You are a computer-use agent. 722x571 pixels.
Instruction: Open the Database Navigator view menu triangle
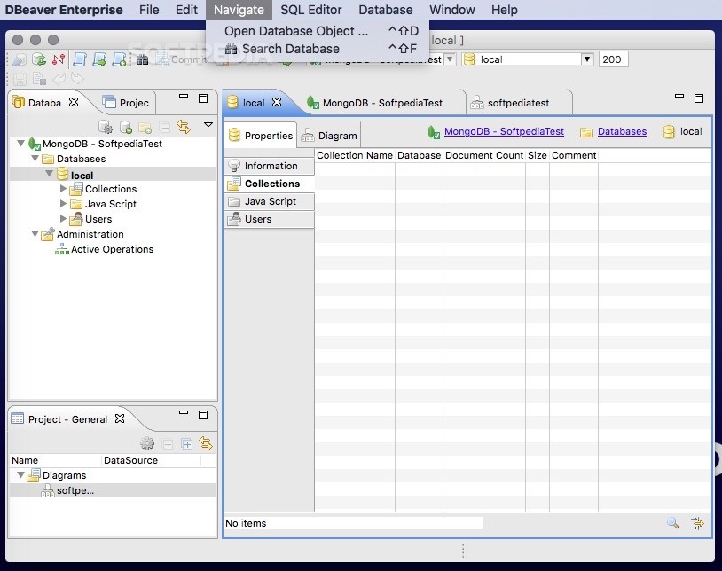click(x=208, y=124)
